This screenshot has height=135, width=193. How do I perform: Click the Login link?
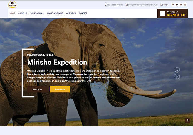click(166, 5)
